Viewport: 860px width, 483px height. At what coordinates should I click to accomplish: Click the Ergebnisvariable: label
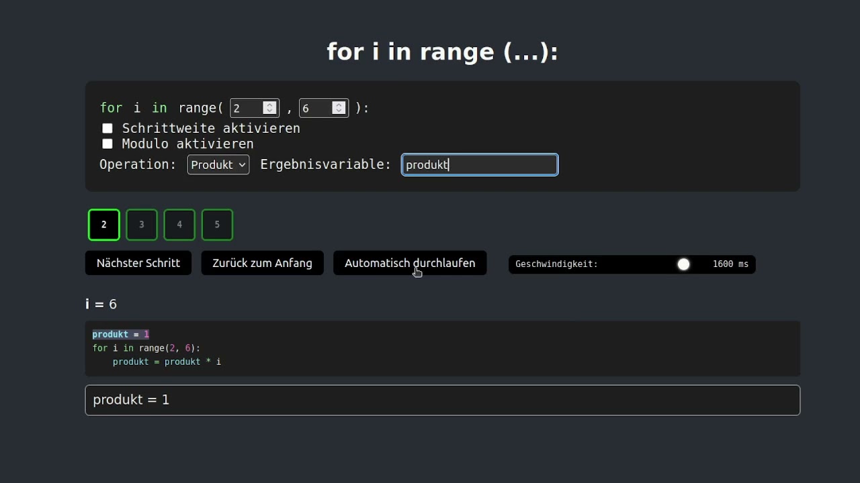pyautogui.click(x=326, y=164)
